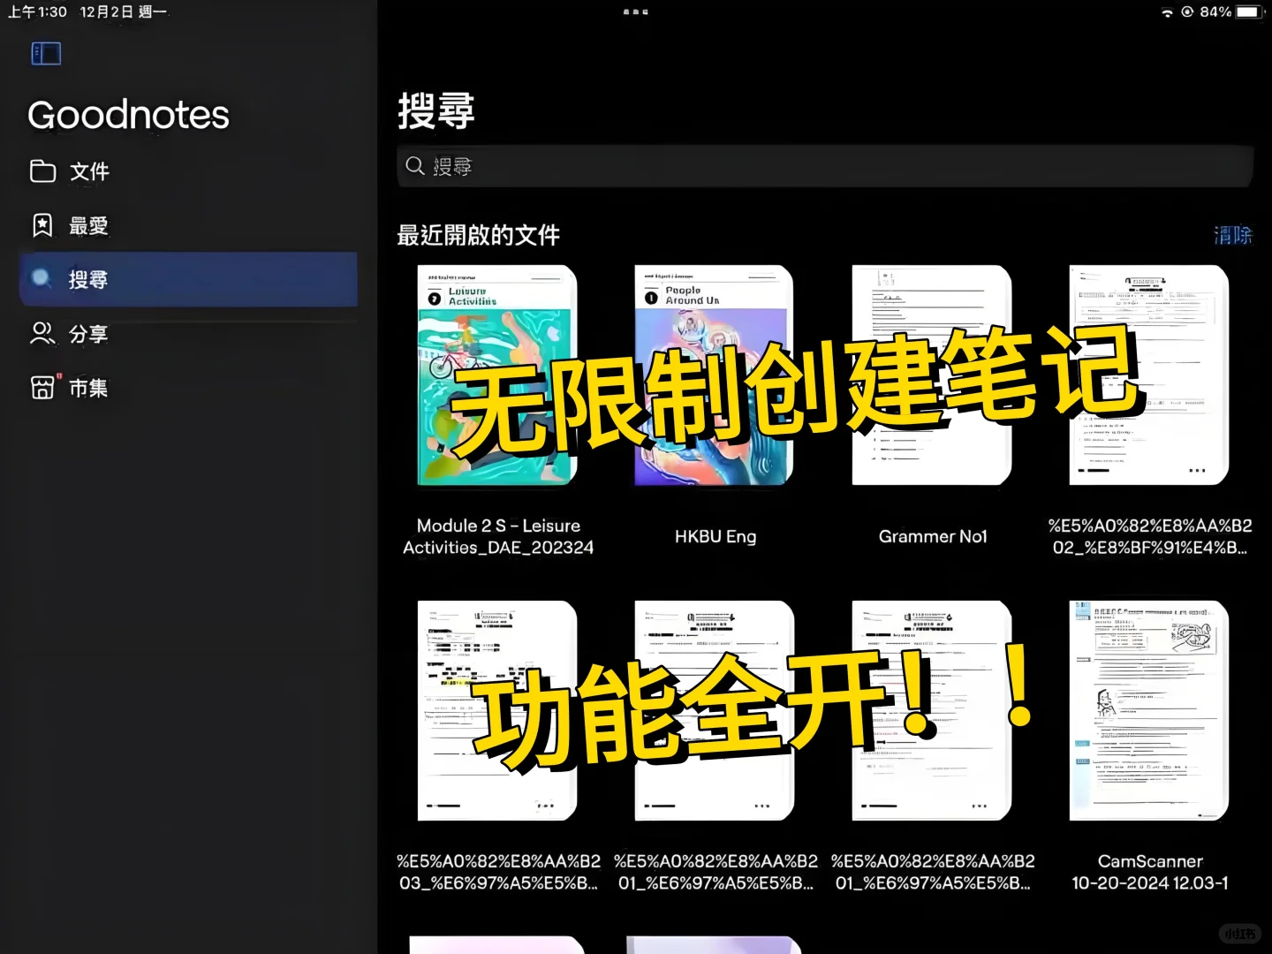
Task: Clear recent documents with the 清除 link
Action: pos(1235,235)
